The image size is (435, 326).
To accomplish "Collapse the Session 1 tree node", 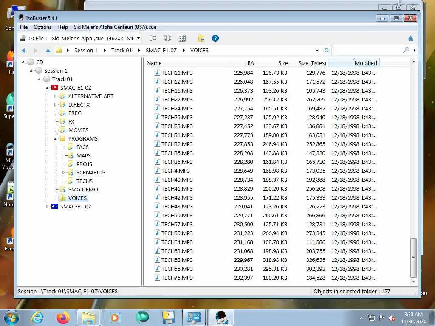I will tap(31, 71).
